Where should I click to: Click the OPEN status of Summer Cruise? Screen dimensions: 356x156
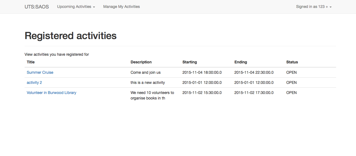pyautogui.click(x=292, y=72)
